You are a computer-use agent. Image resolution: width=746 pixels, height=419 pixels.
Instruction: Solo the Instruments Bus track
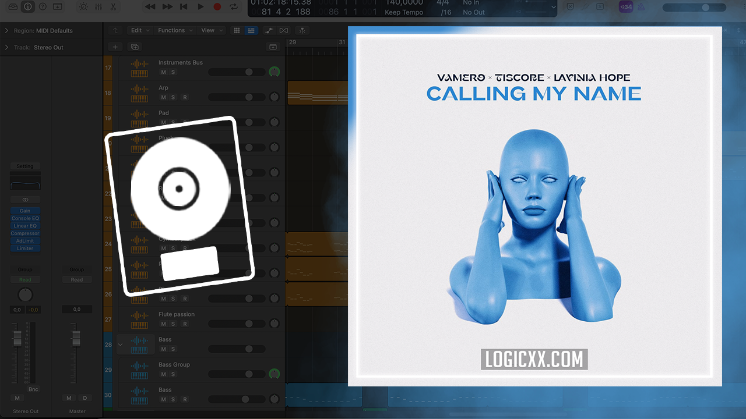[173, 72]
